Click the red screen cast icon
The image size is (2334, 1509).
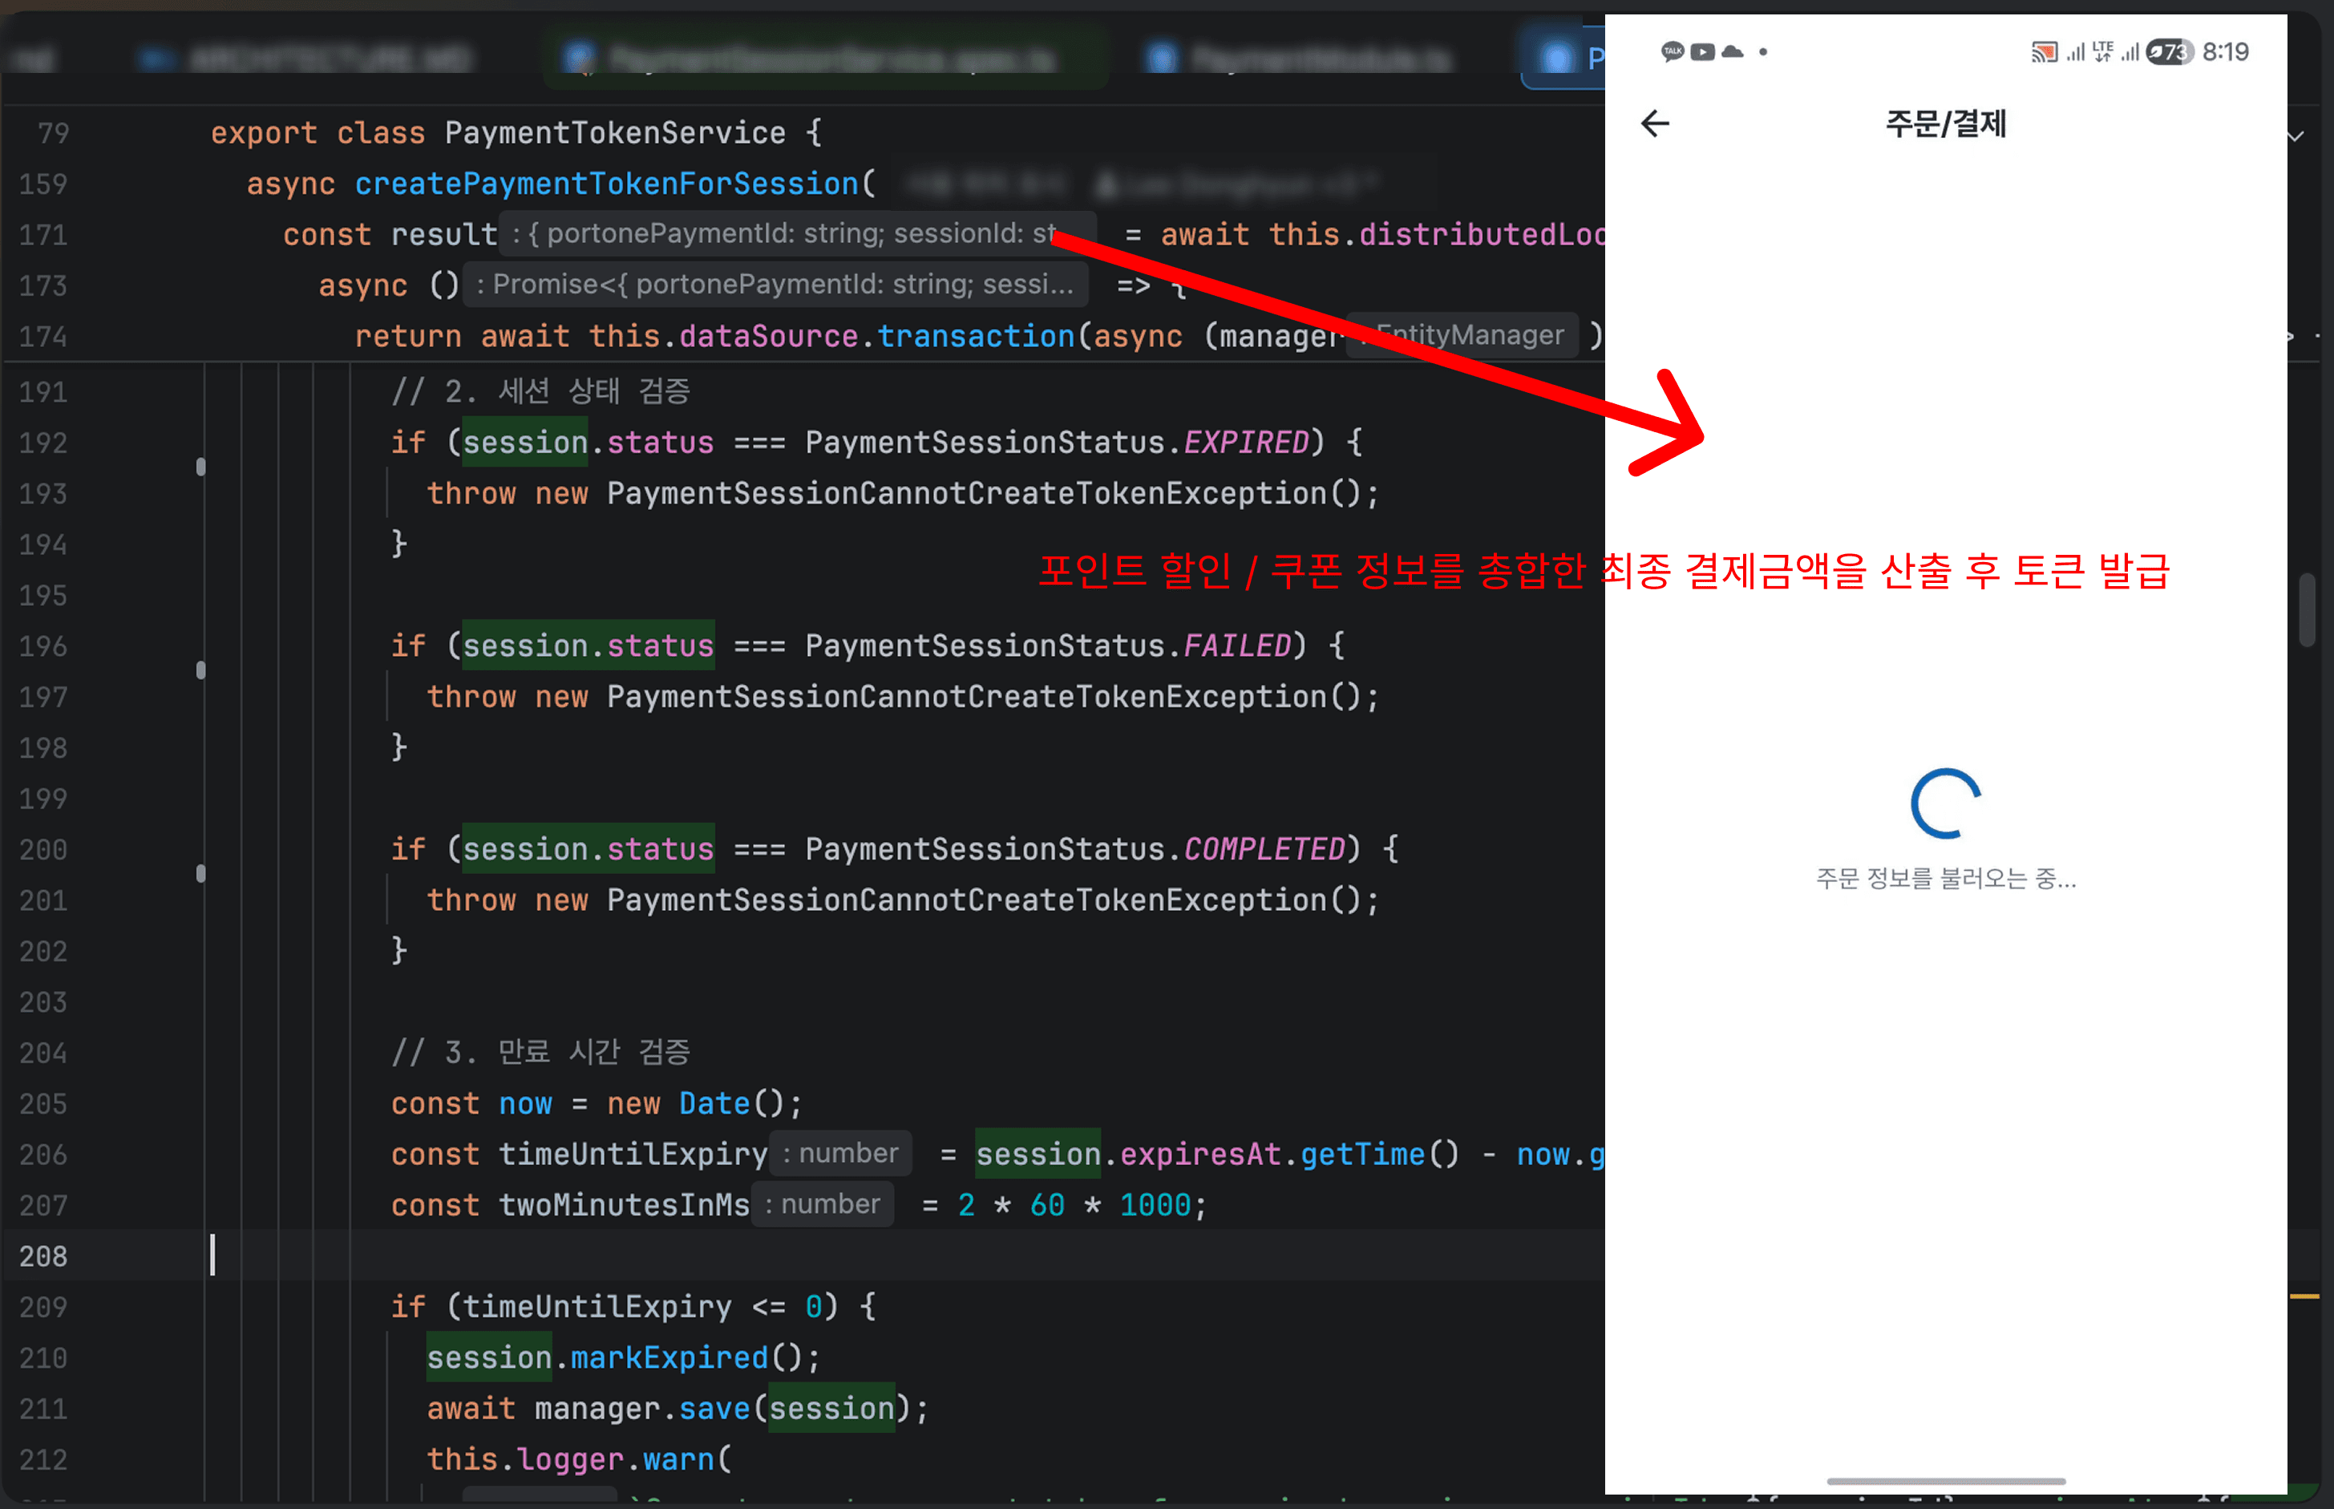pos(2043,52)
